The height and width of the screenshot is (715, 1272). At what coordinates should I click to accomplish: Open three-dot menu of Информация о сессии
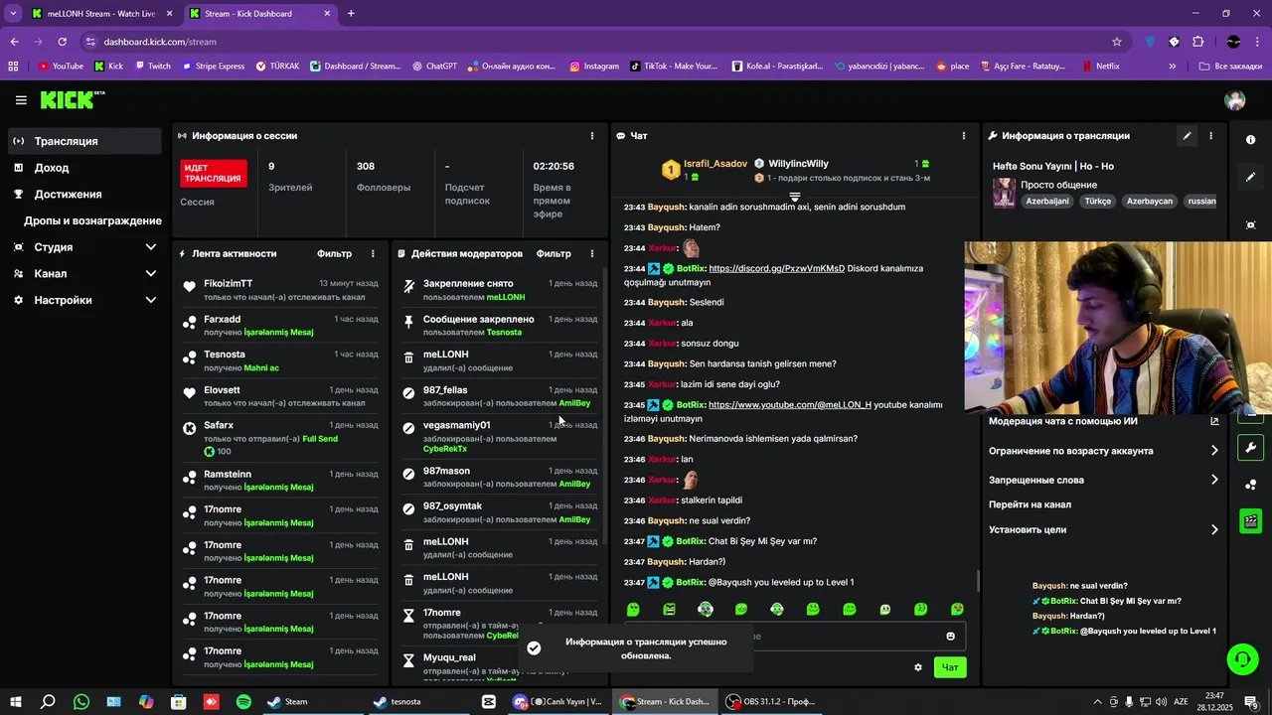(x=592, y=136)
